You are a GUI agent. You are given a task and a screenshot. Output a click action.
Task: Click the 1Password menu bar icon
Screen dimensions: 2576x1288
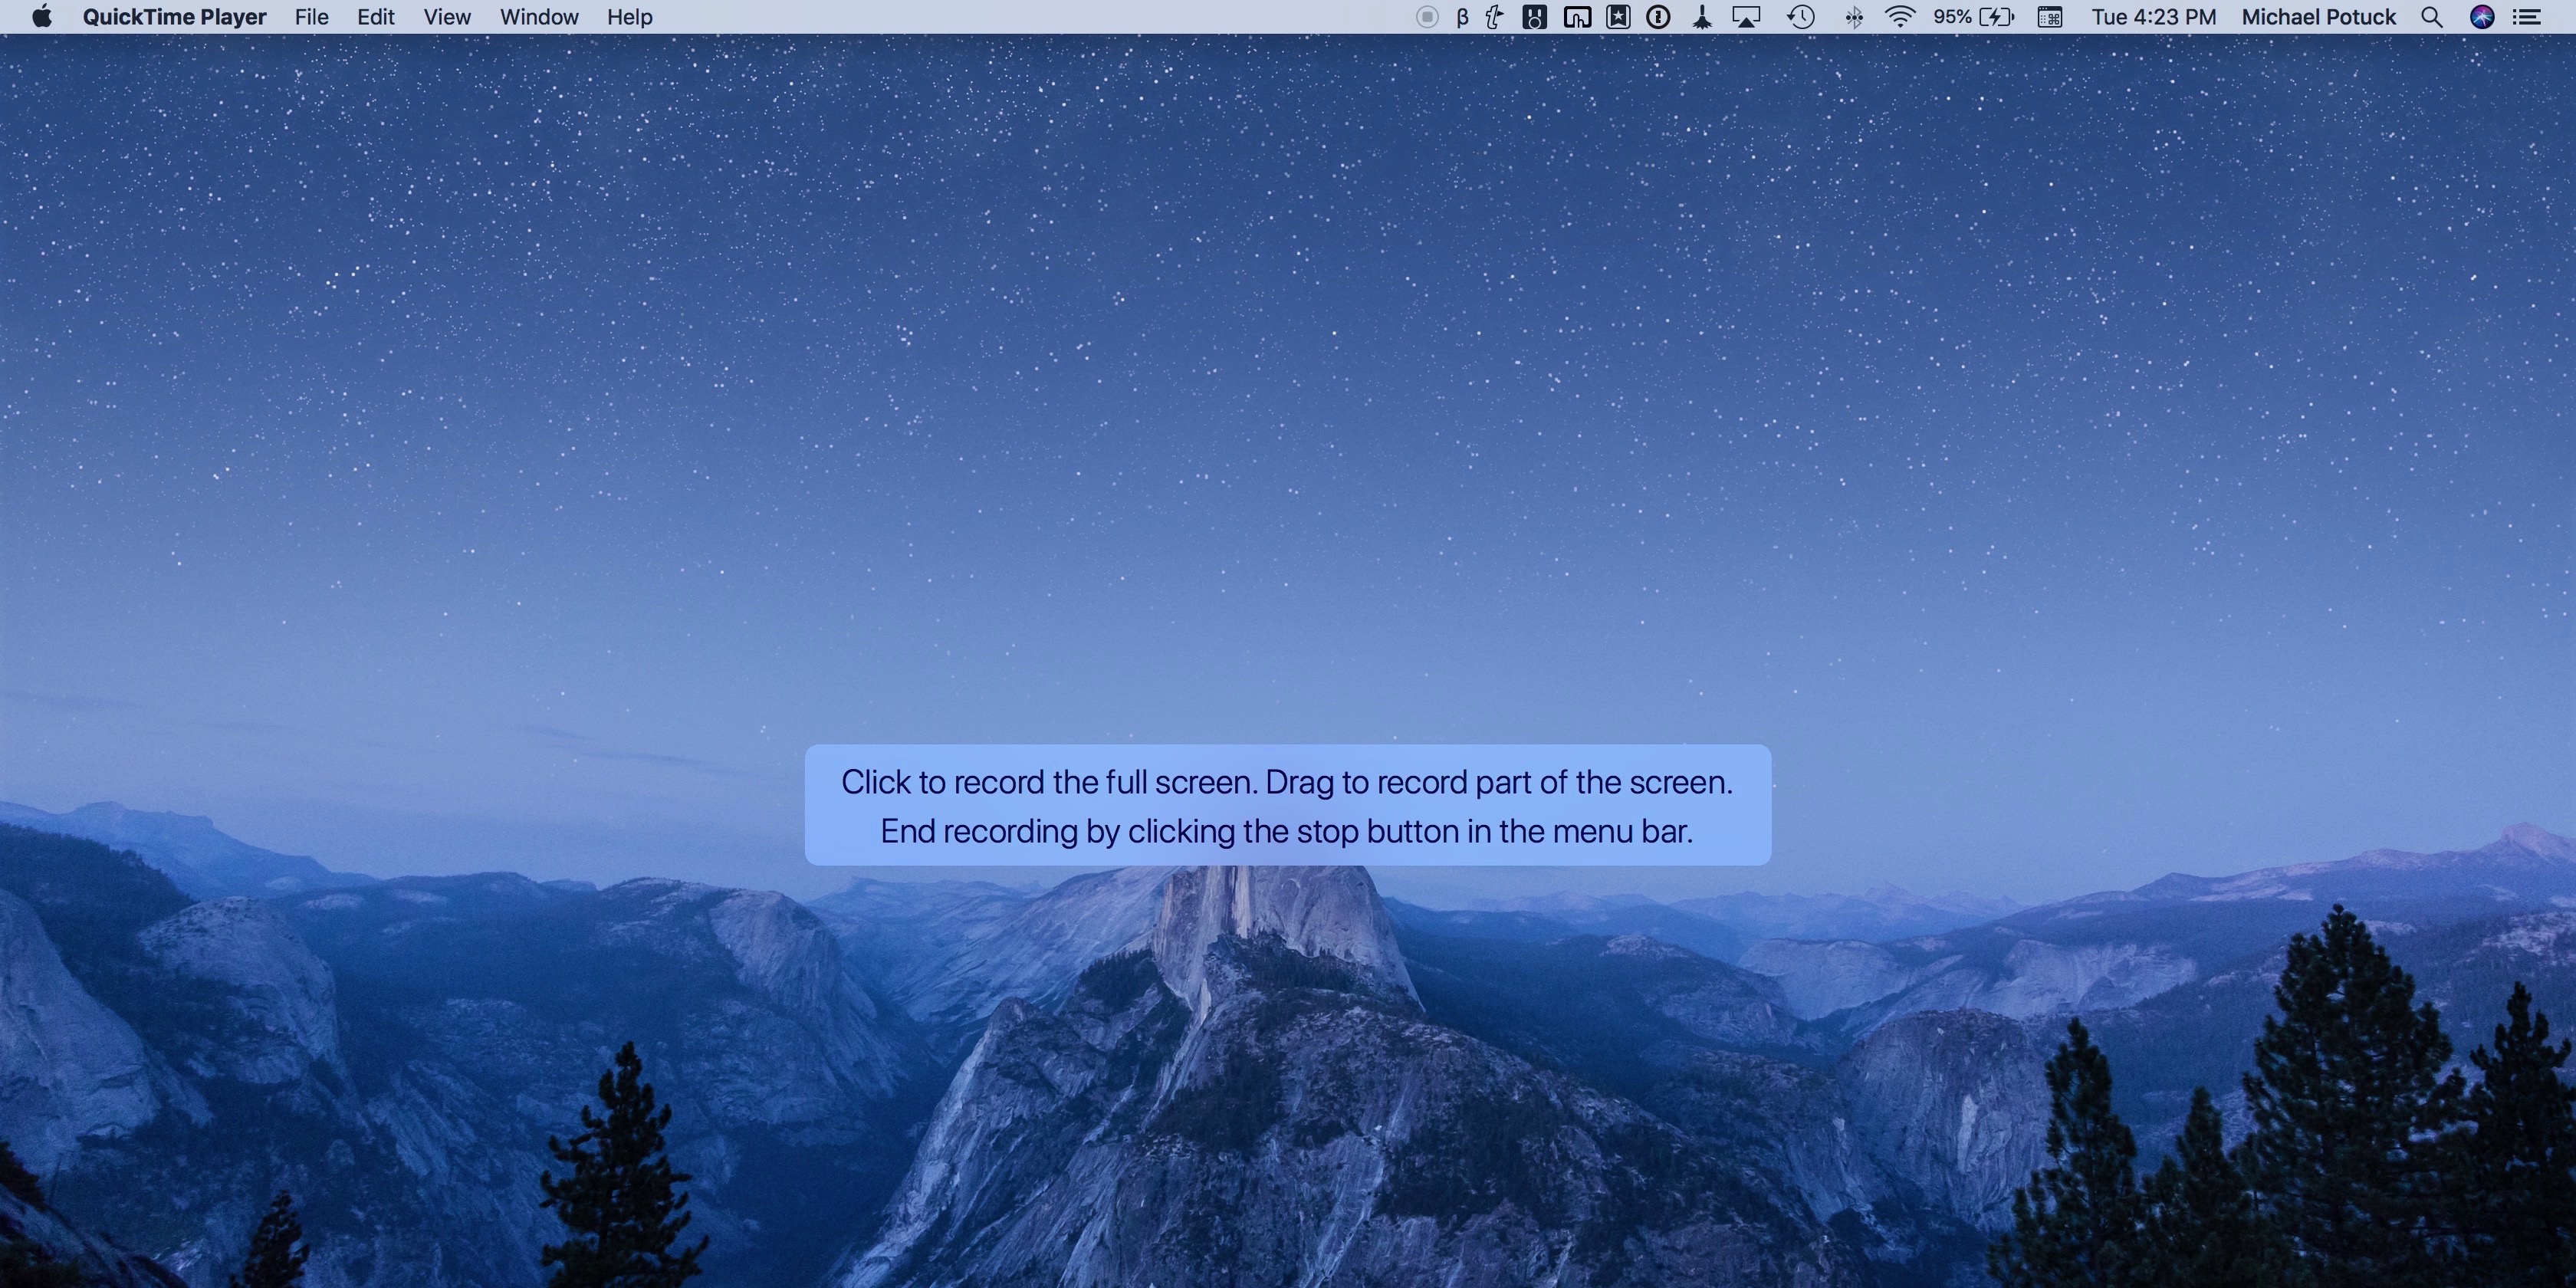pyautogui.click(x=1658, y=17)
